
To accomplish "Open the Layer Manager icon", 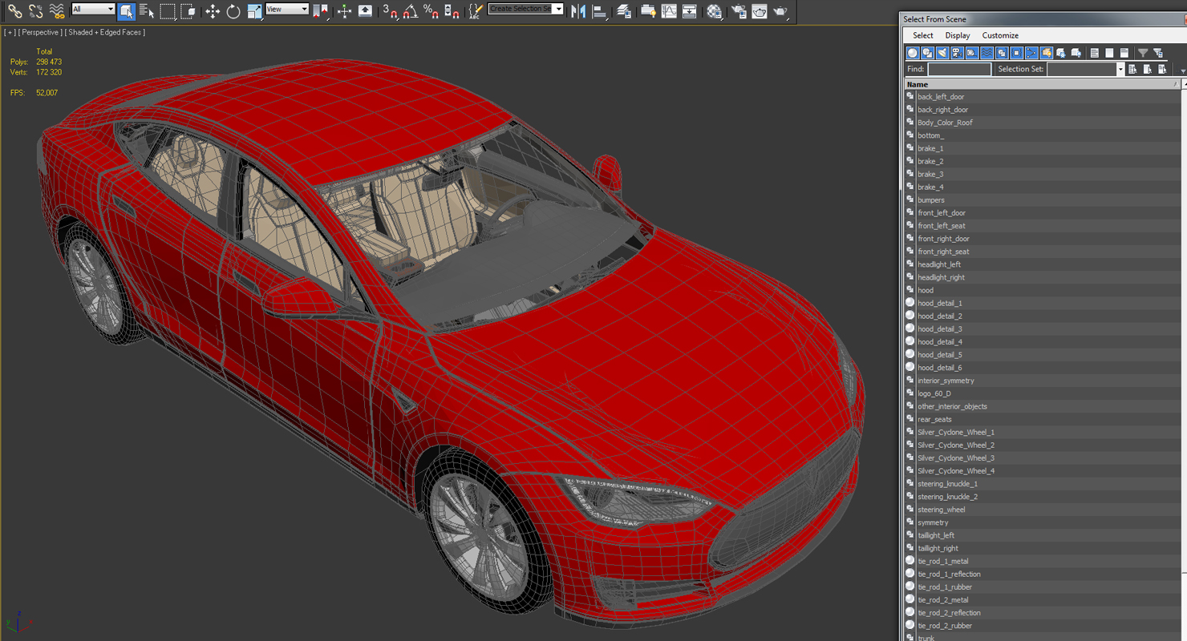I will (624, 11).
